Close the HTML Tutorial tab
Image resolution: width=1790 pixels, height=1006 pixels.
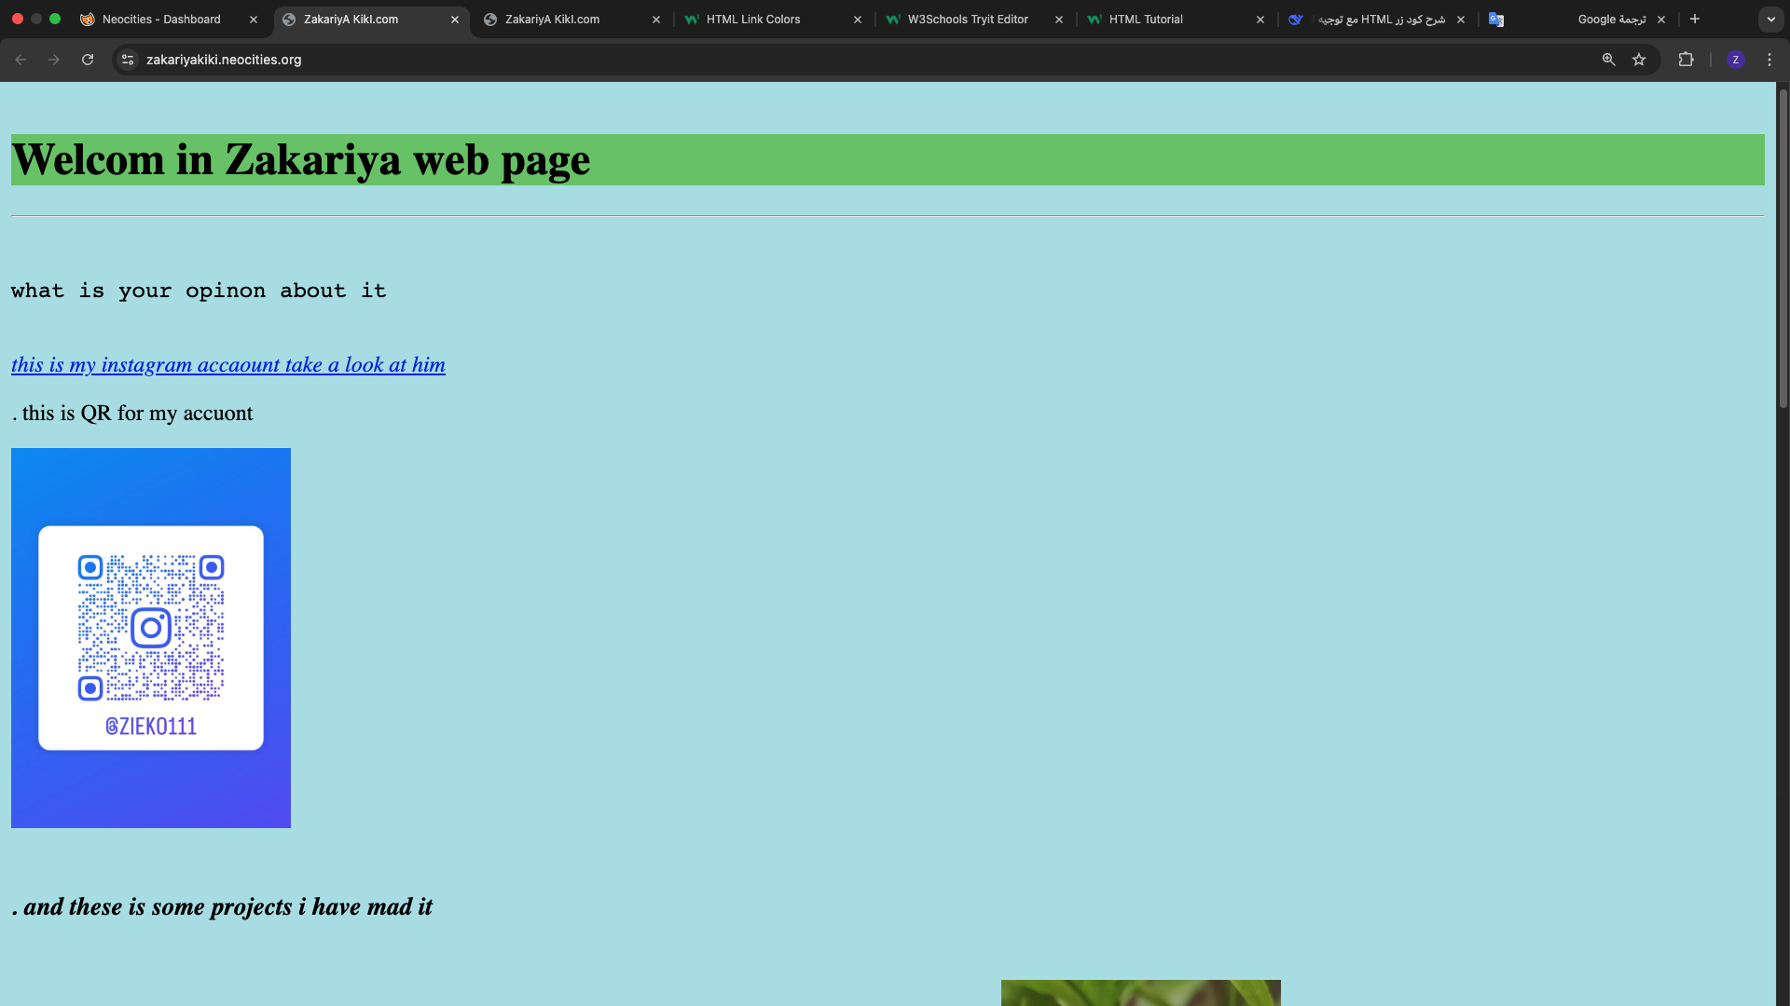[1260, 20]
